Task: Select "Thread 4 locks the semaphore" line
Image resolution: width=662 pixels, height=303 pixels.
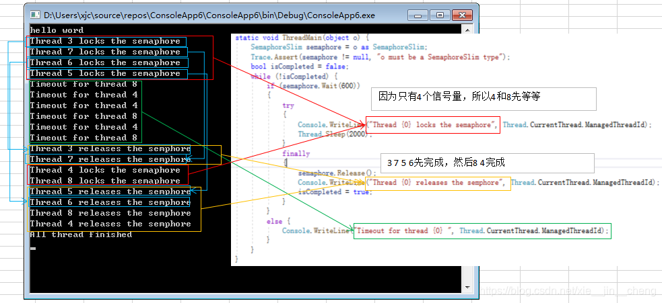Action: [x=104, y=170]
